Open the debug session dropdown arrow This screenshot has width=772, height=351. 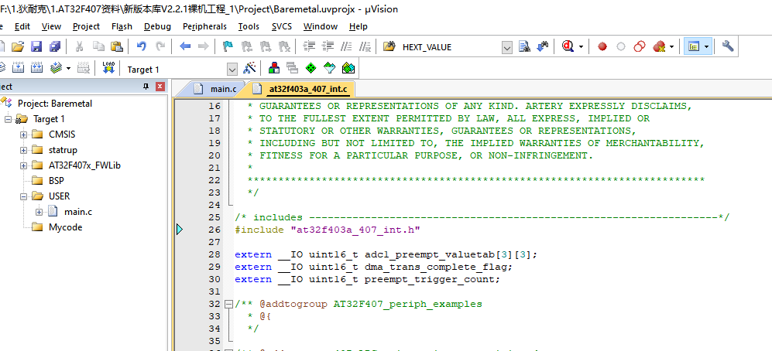click(581, 47)
